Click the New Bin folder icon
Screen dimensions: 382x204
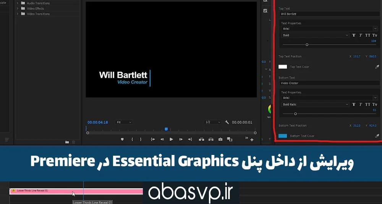[67, 142]
